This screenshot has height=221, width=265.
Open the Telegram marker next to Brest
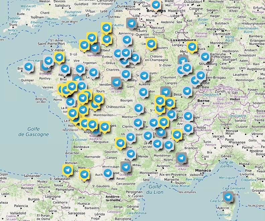[x=28, y=67]
